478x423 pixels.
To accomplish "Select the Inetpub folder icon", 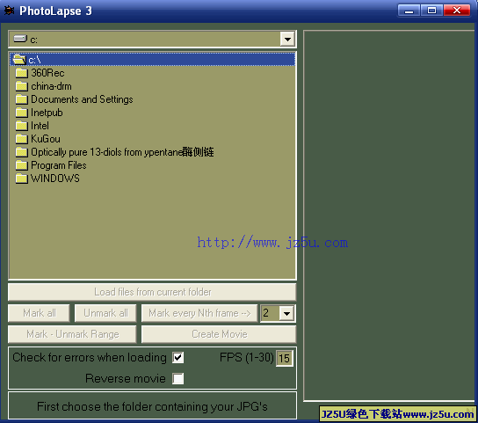I will (x=22, y=113).
